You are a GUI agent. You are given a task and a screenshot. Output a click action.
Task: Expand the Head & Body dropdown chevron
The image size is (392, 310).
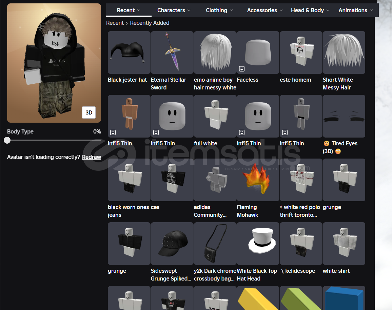pos(328,10)
